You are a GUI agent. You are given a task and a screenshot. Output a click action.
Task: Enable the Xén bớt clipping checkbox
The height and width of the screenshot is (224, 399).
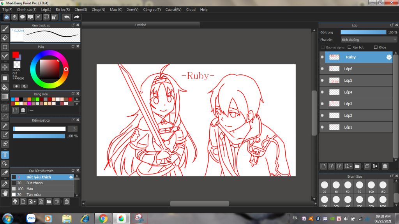tap(350, 48)
